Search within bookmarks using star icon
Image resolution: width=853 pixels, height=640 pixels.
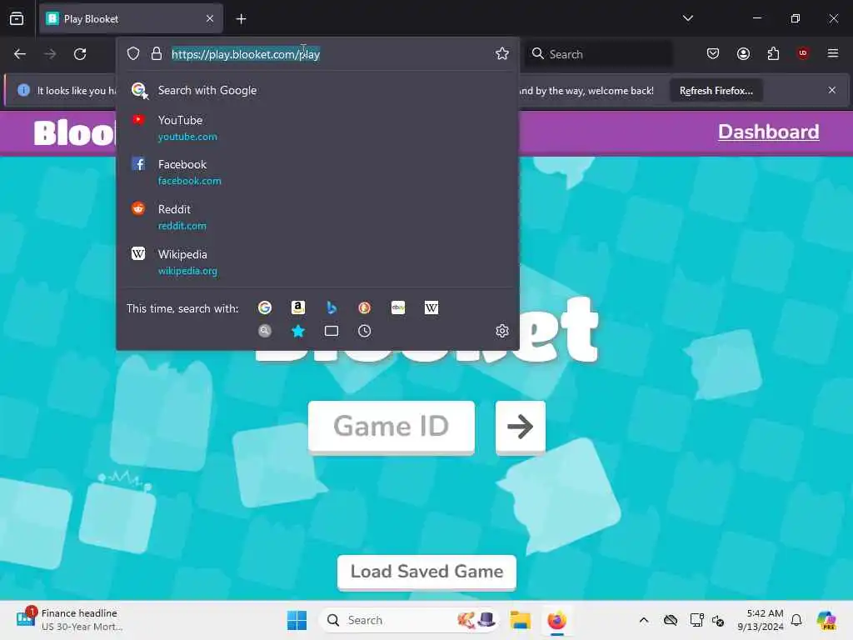298,331
